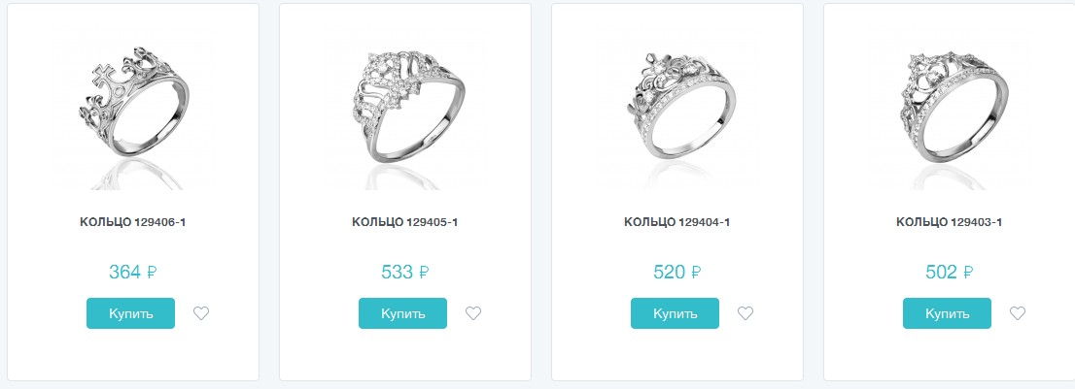Image resolution: width=1075 pixels, height=389 pixels.
Task: Click Купить under ring 129404-1
Action: tap(675, 313)
